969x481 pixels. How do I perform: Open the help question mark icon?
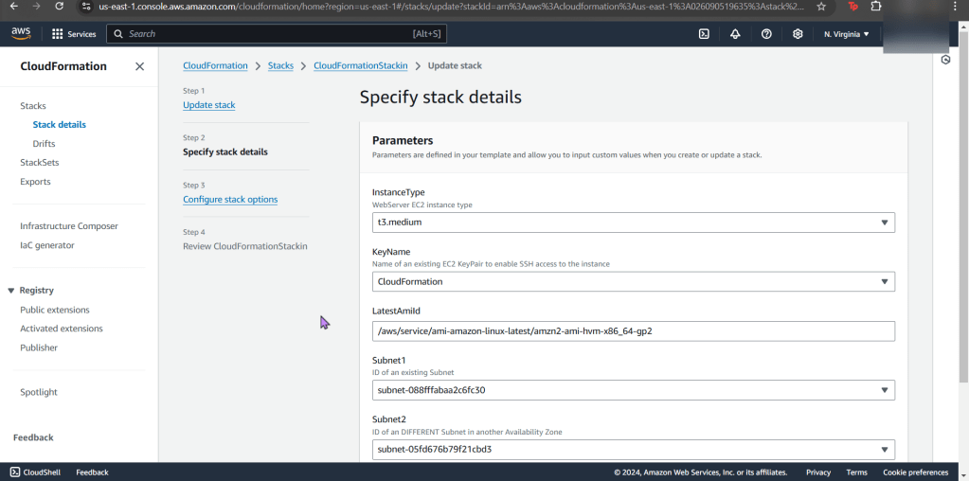click(766, 34)
